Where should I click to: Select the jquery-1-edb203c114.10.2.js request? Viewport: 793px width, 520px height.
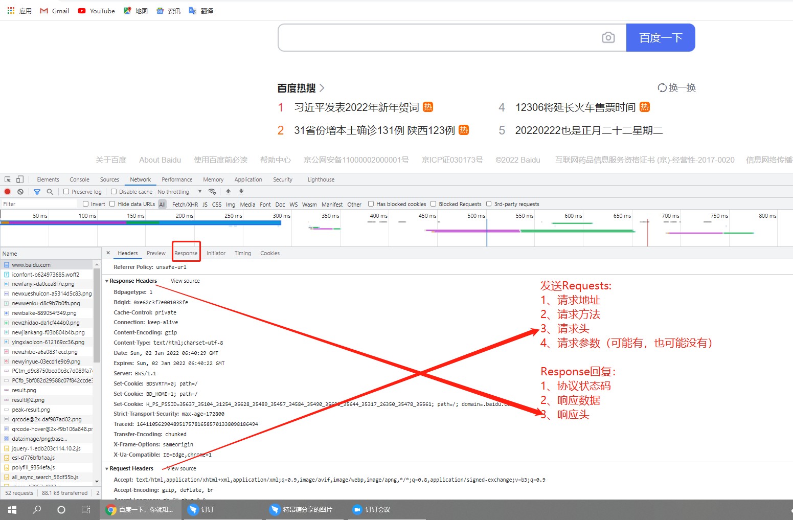(x=47, y=448)
